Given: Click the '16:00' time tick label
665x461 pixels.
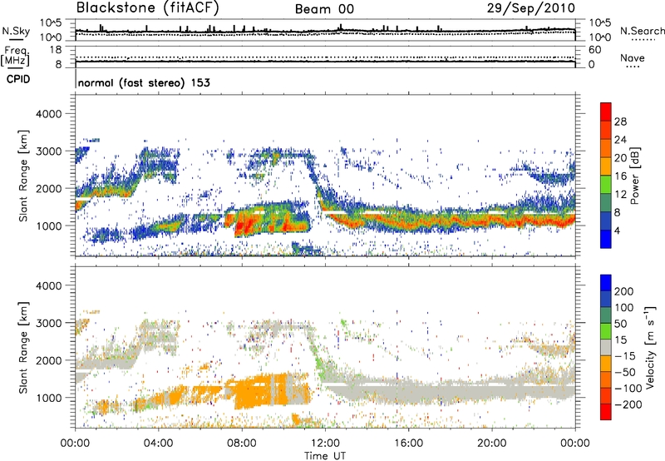Looking at the screenshot, I should [408, 444].
